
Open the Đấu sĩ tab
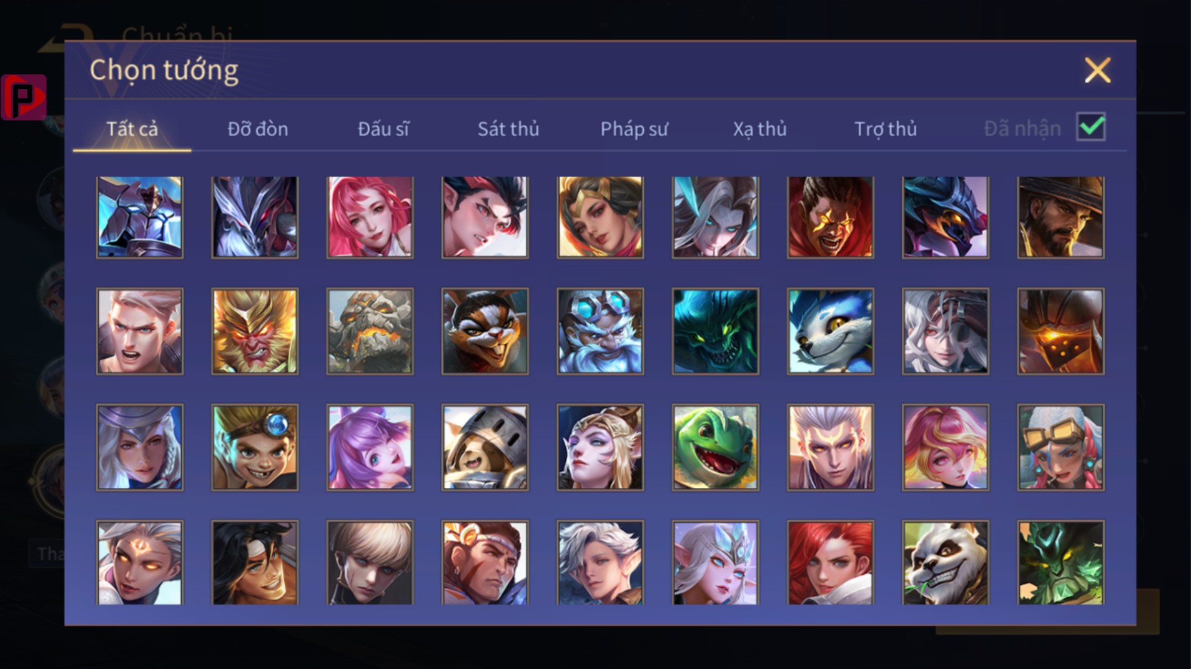(x=383, y=129)
